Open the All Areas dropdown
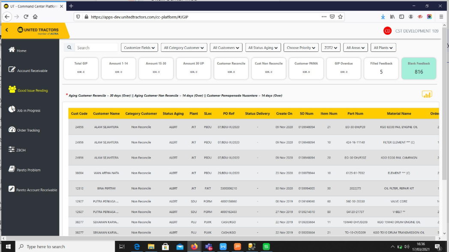This screenshot has height=252, width=449. click(x=355, y=48)
